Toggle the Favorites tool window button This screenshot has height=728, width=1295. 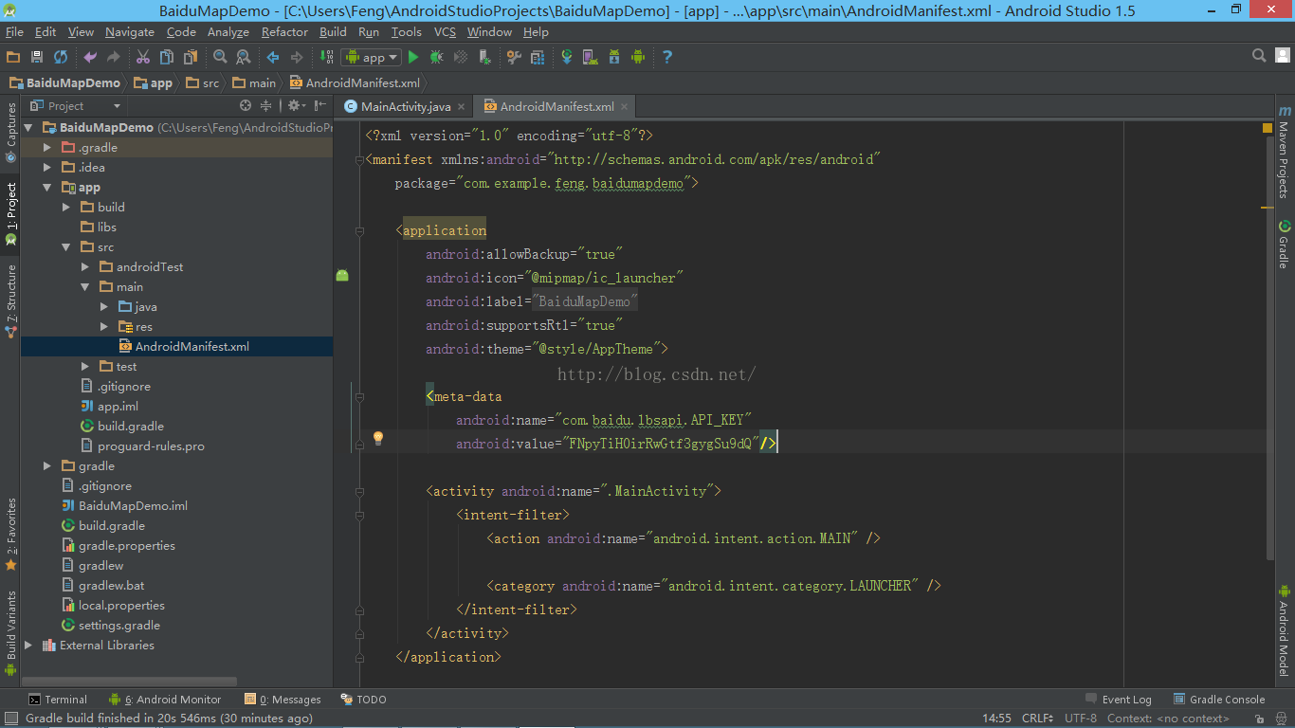pos(10,534)
